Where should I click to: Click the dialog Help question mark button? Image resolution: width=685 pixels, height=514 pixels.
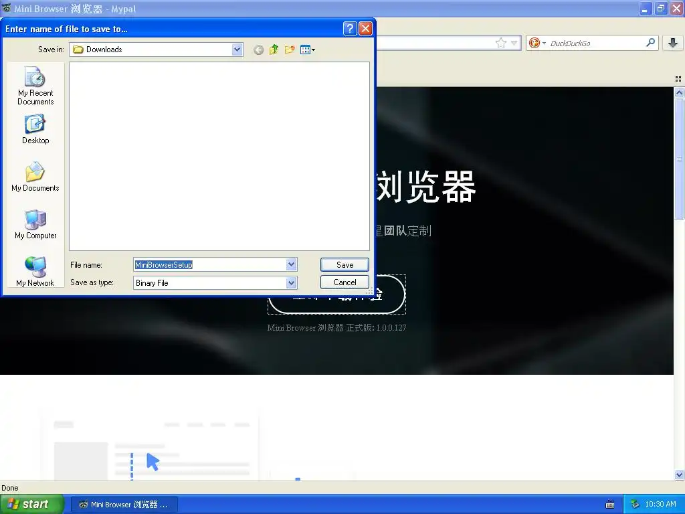point(350,29)
